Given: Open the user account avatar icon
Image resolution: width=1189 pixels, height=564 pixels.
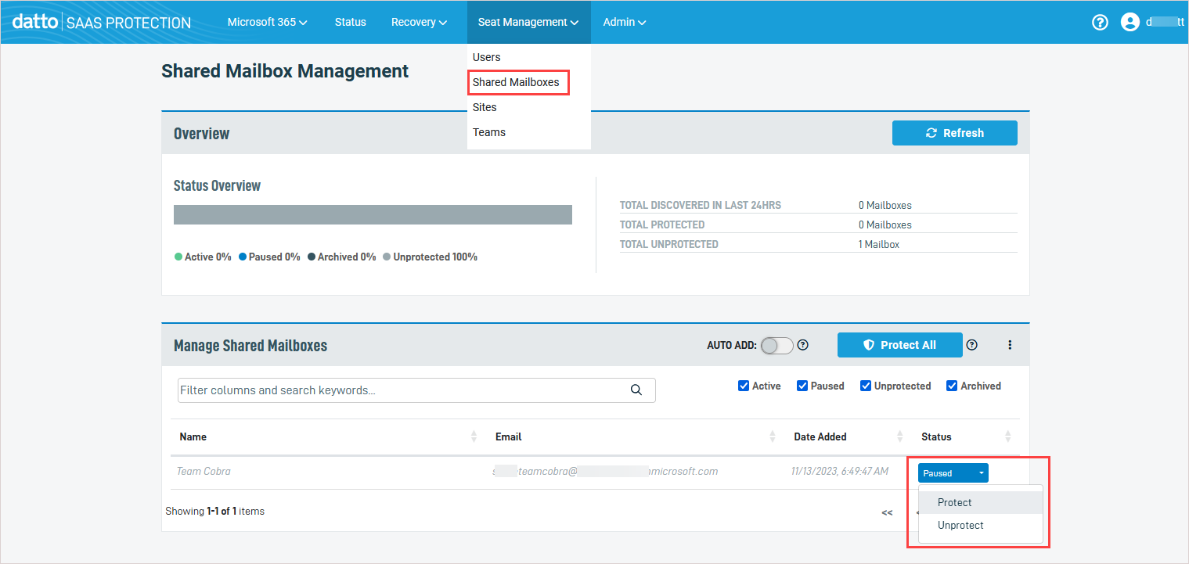Looking at the screenshot, I should pyautogui.click(x=1130, y=23).
